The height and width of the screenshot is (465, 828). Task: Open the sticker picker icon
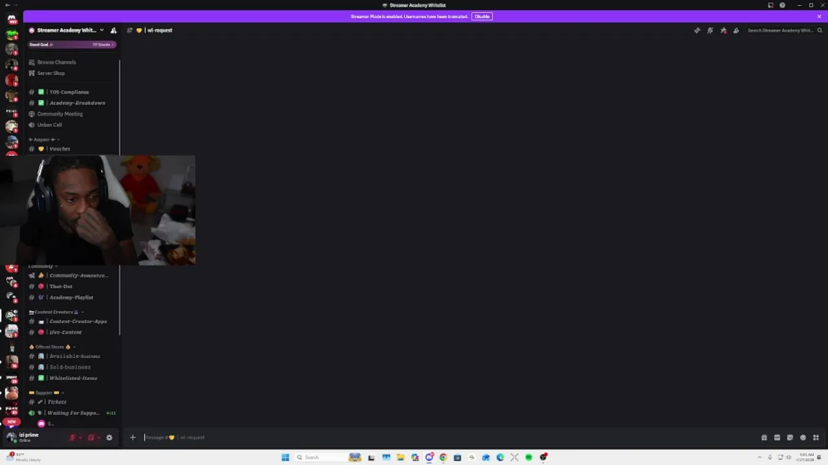pyautogui.click(x=790, y=438)
